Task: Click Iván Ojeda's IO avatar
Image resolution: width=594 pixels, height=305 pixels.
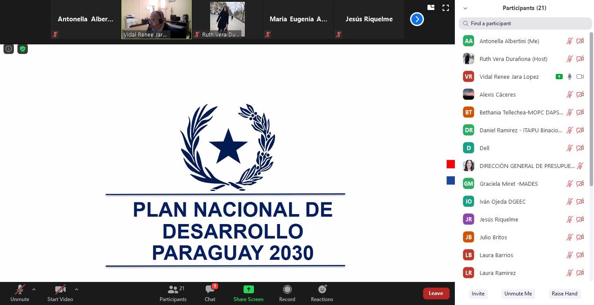Action: [468, 201]
